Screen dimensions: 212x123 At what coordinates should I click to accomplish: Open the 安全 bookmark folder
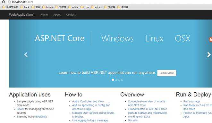[36, 7]
